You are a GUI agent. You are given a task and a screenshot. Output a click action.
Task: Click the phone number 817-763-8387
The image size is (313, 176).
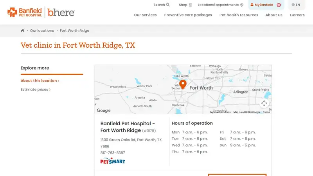[x=113, y=153]
